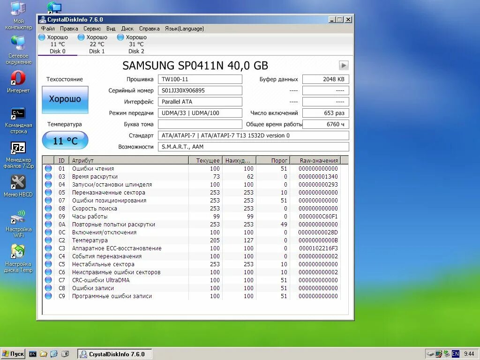Click CrystalDiskInfo 7.6.0 taskbar button
The image size is (480, 360).
115,354
